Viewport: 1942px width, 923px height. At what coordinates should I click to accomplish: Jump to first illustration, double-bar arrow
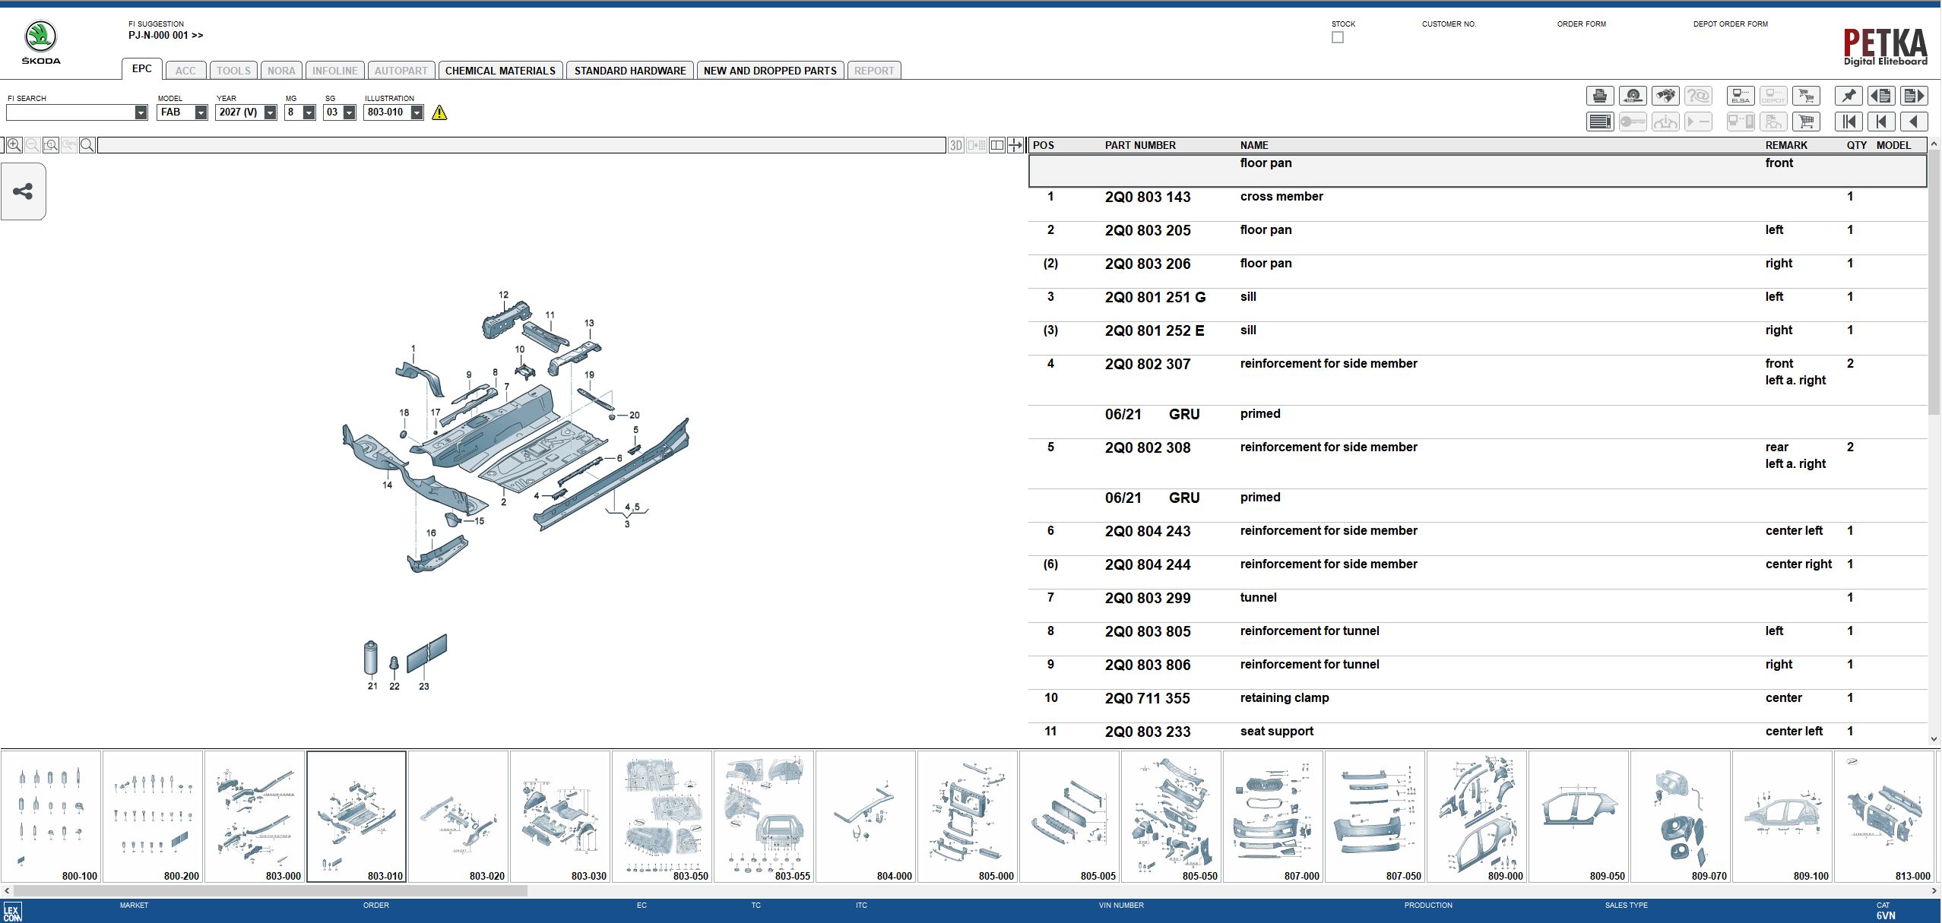click(x=1848, y=122)
